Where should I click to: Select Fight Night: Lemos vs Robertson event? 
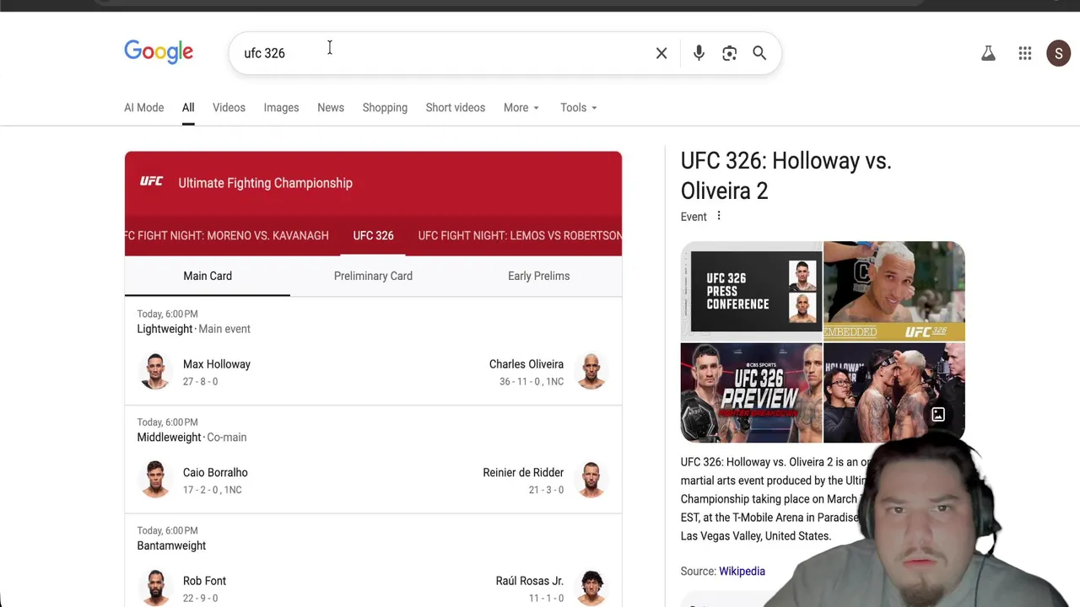coord(520,235)
